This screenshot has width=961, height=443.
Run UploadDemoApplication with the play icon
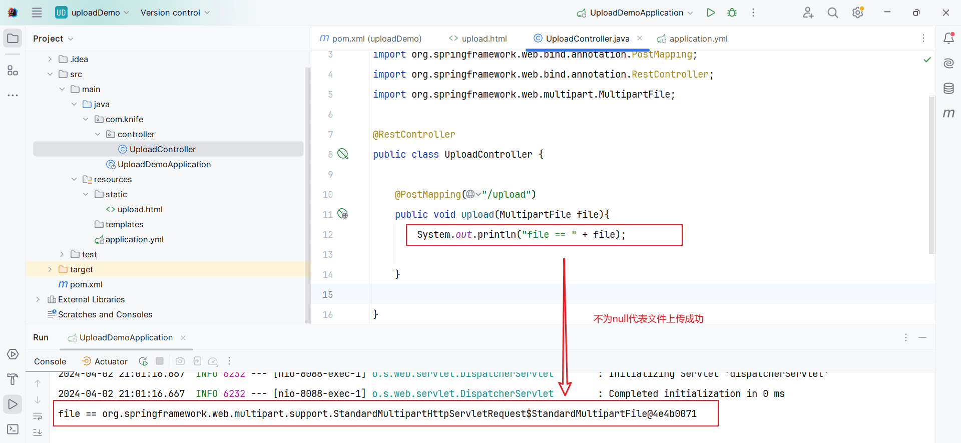(710, 13)
